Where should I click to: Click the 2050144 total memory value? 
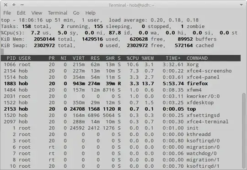point(44,39)
